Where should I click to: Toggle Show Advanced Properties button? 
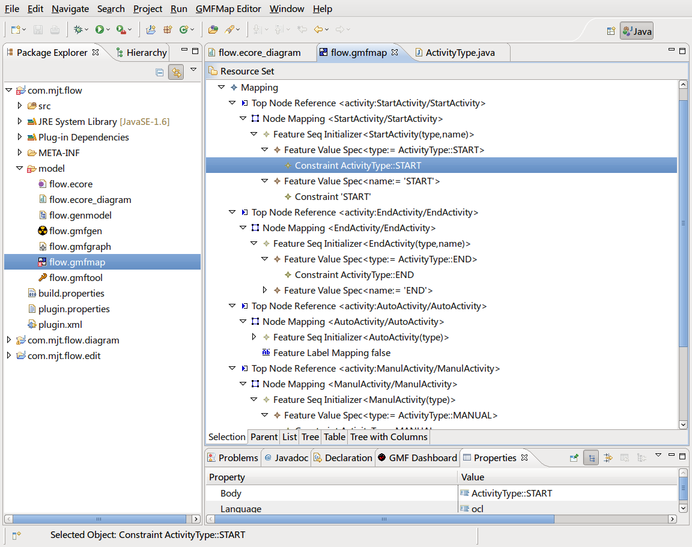pos(608,458)
